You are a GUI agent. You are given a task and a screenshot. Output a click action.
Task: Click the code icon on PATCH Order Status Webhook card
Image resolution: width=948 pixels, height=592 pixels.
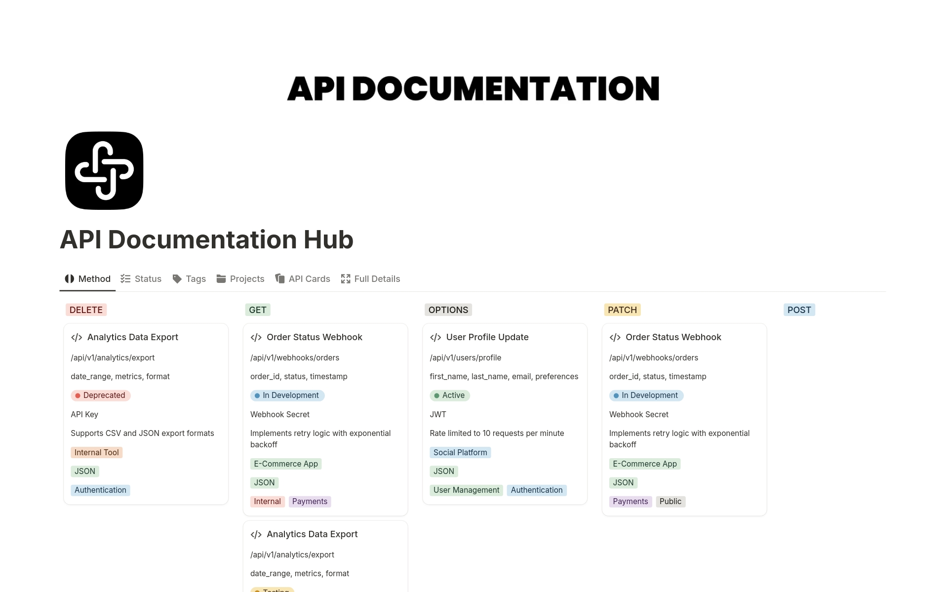click(615, 337)
